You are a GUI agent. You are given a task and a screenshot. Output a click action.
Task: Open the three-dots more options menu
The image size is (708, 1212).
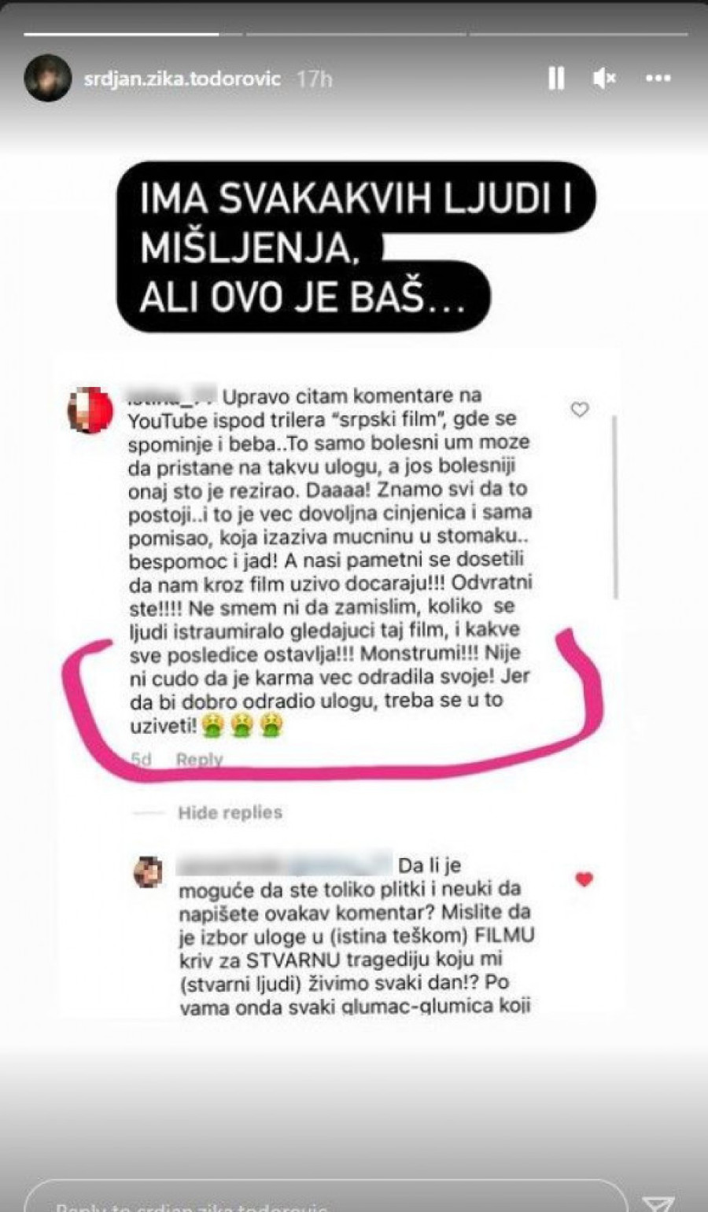pos(658,78)
